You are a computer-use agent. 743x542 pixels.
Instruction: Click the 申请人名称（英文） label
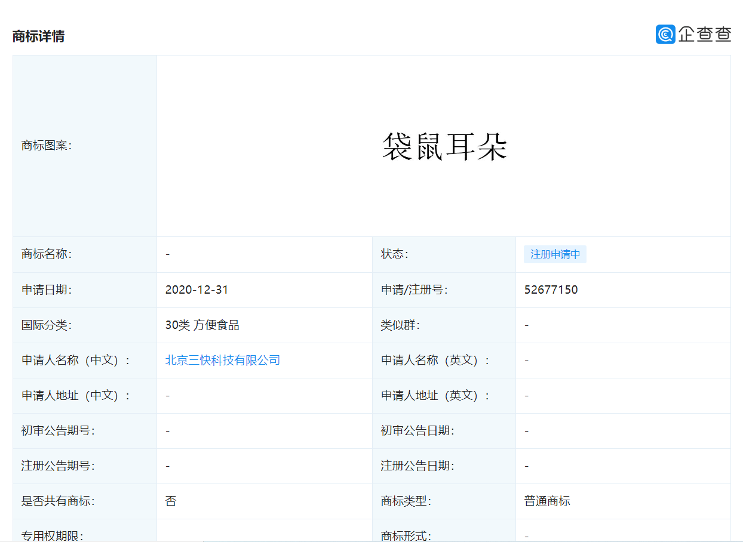pos(435,361)
